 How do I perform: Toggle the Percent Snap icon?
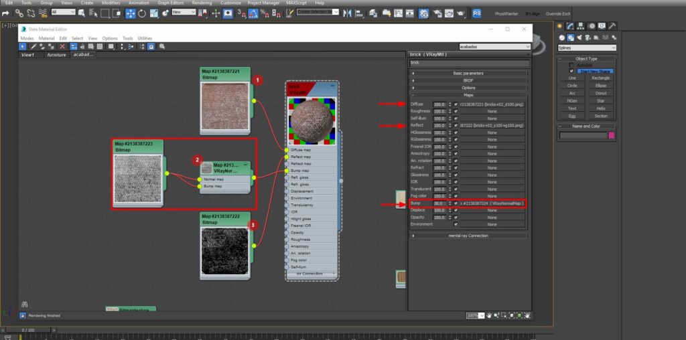(265, 13)
